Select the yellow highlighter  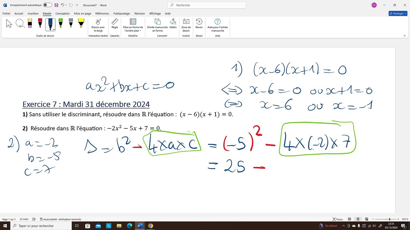pos(81,24)
